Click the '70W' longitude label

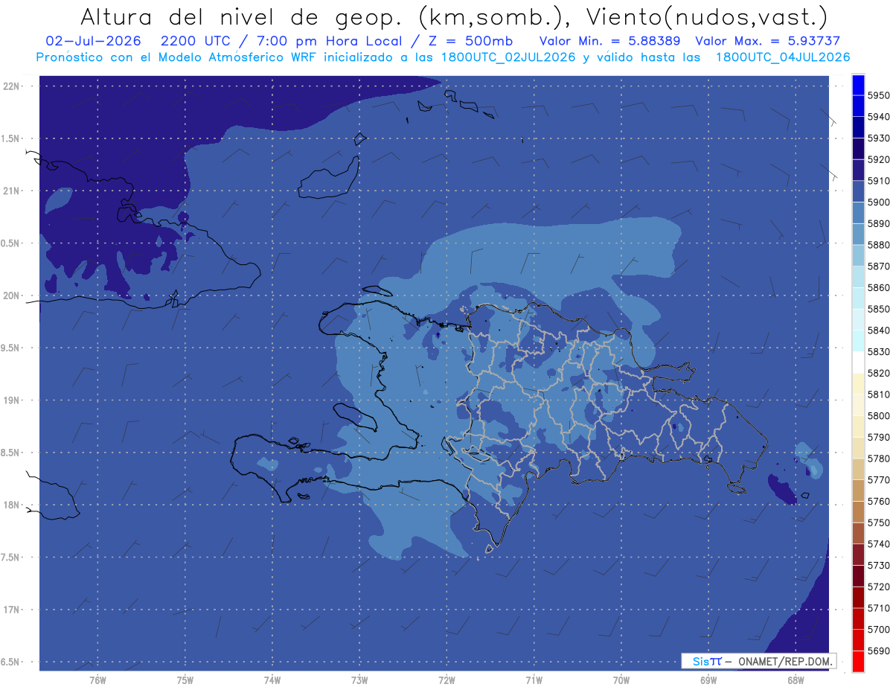[621, 680]
